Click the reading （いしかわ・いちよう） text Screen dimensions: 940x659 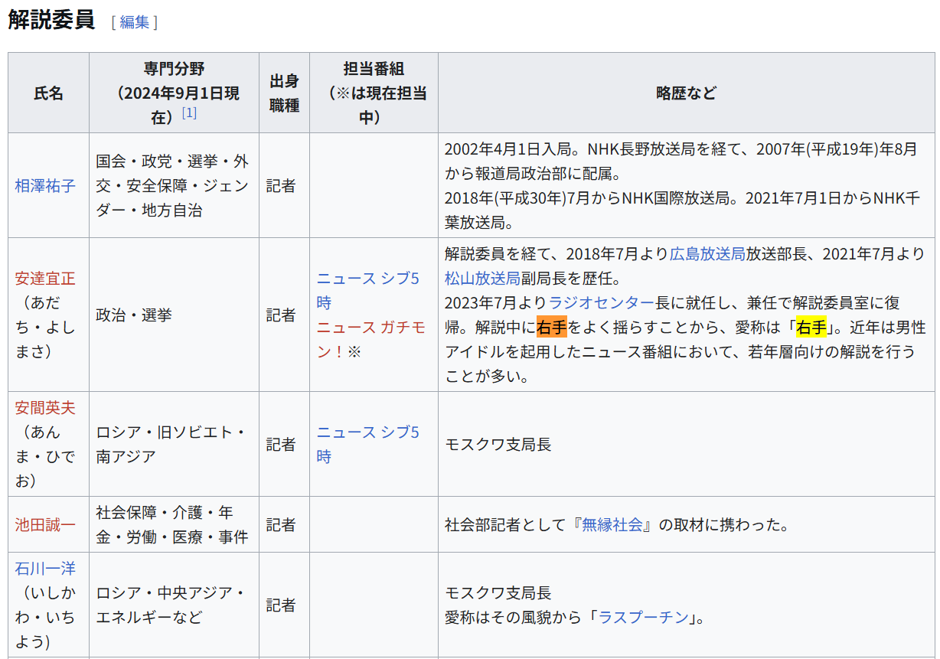pyautogui.click(x=45, y=617)
